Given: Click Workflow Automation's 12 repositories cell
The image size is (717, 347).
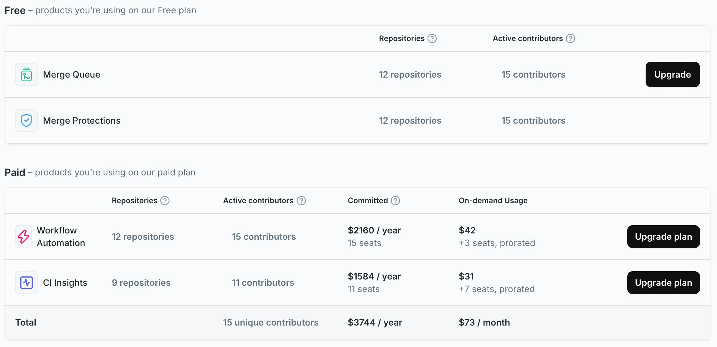Looking at the screenshot, I should coord(143,237).
